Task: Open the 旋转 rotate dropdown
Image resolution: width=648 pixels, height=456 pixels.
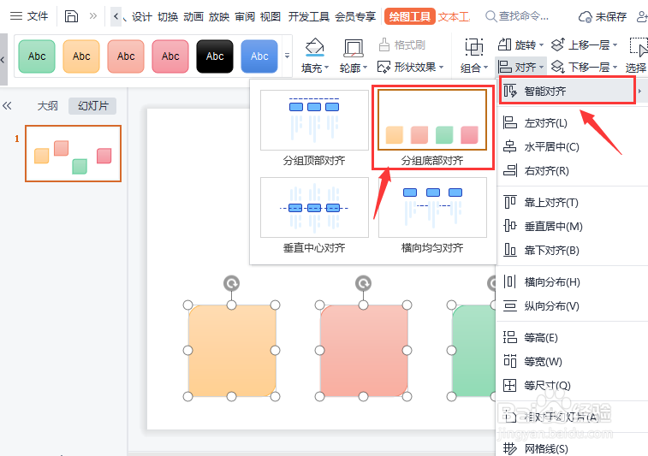Action: [519, 44]
